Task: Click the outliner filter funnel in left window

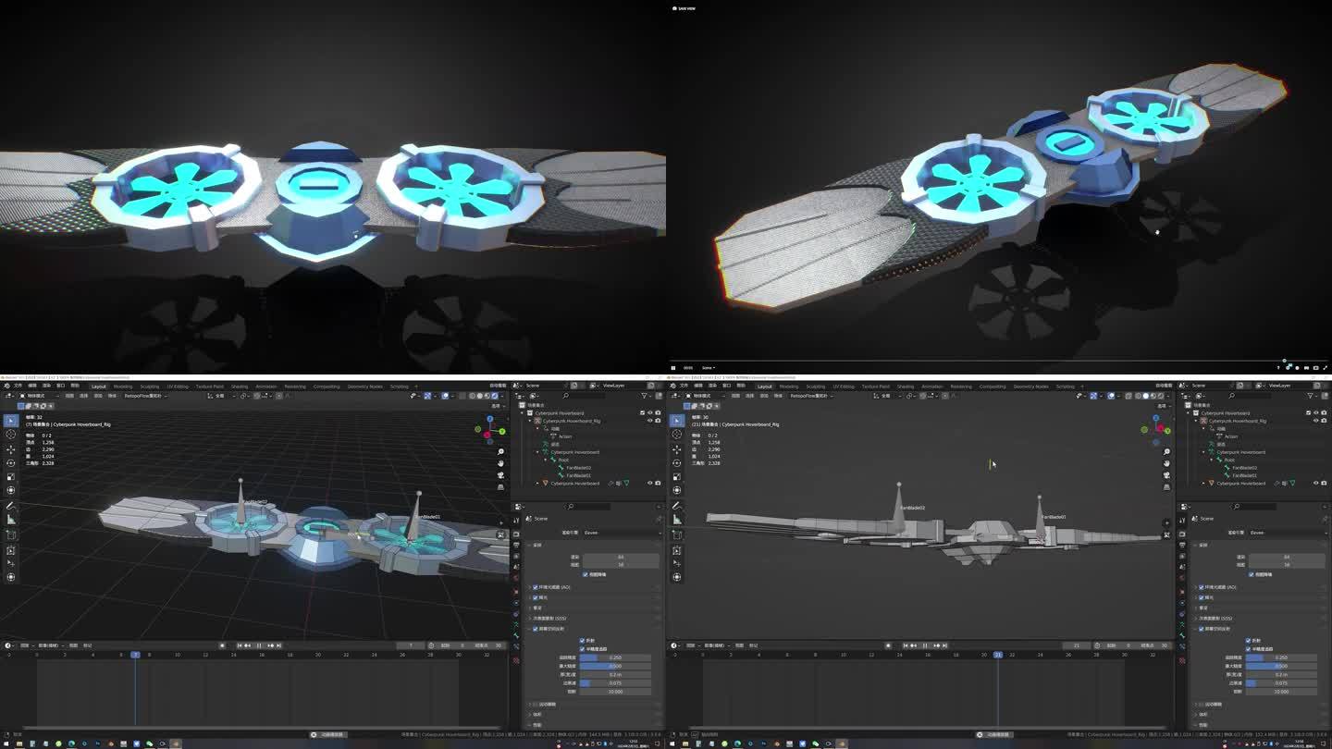Action: click(645, 396)
